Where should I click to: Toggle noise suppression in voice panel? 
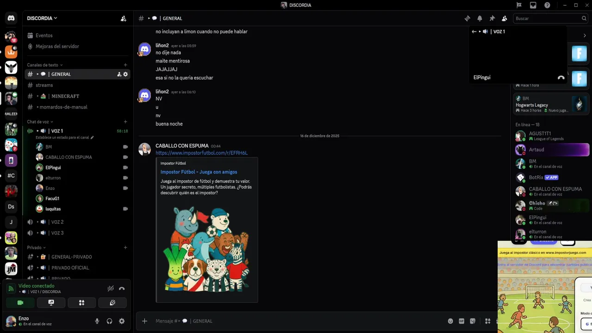(111, 289)
